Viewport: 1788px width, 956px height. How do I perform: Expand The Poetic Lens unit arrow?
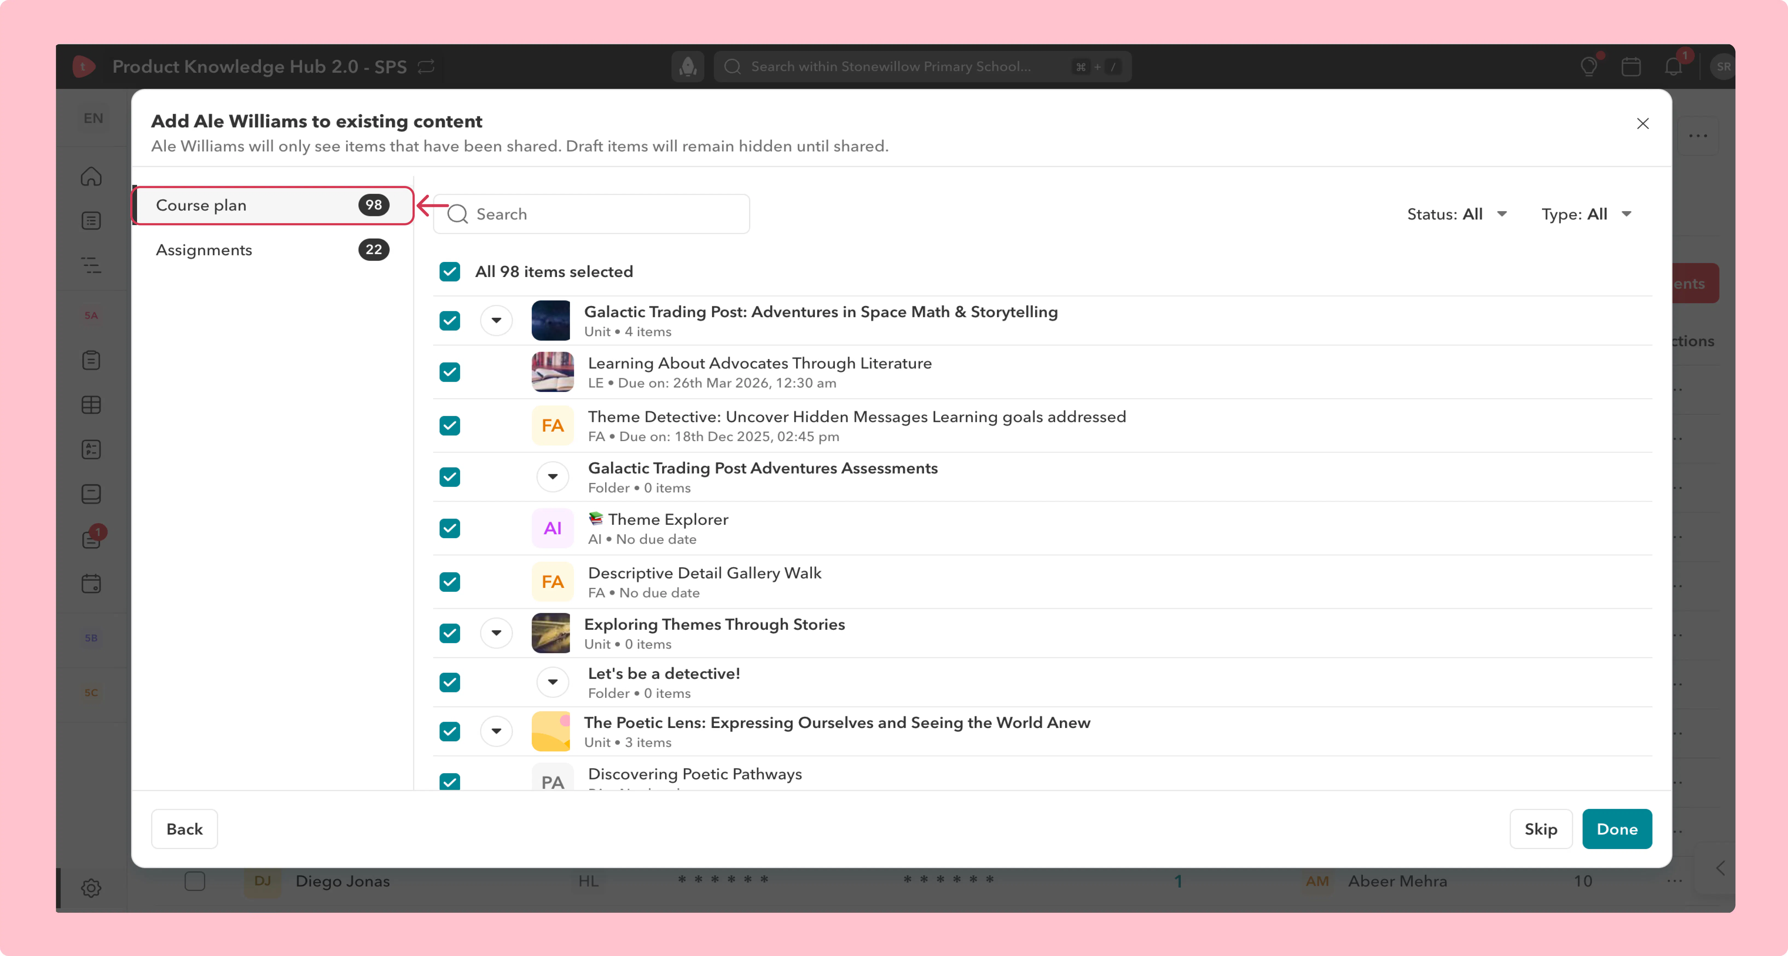click(496, 731)
